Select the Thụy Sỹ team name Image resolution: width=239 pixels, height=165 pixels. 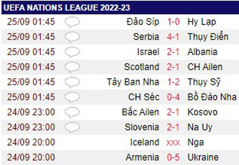[204, 82]
